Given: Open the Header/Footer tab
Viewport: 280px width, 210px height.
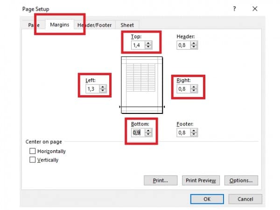Looking at the screenshot, I should coord(94,25).
